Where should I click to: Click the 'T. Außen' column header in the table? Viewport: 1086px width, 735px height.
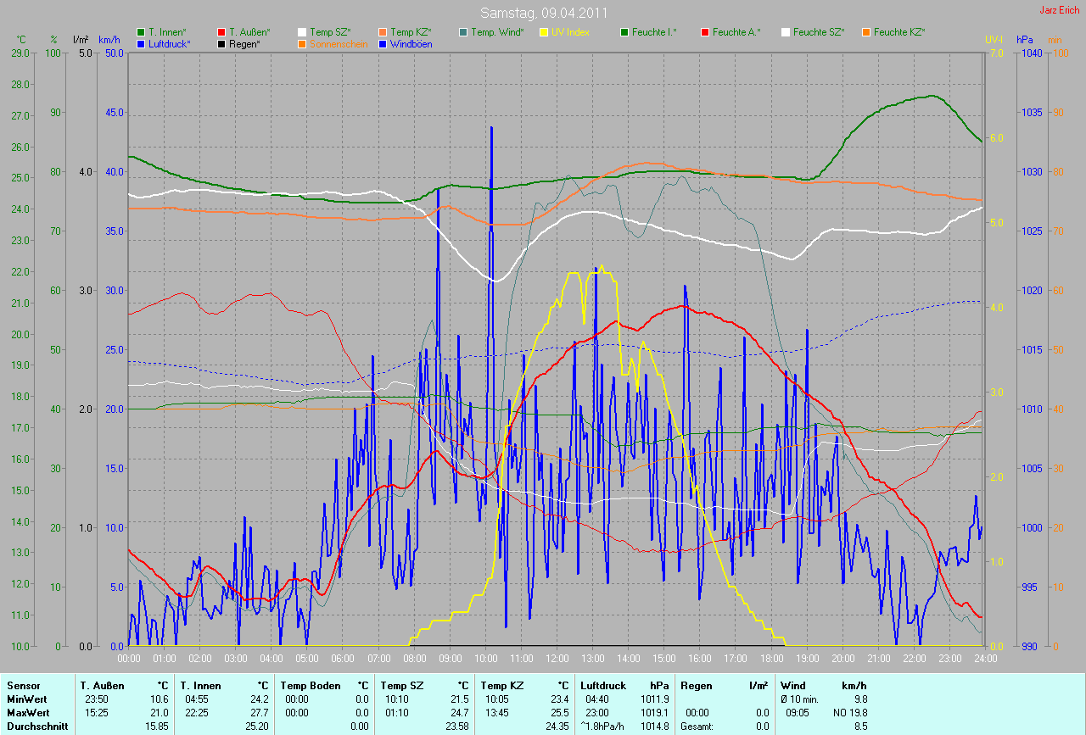(x=102, y=685)
